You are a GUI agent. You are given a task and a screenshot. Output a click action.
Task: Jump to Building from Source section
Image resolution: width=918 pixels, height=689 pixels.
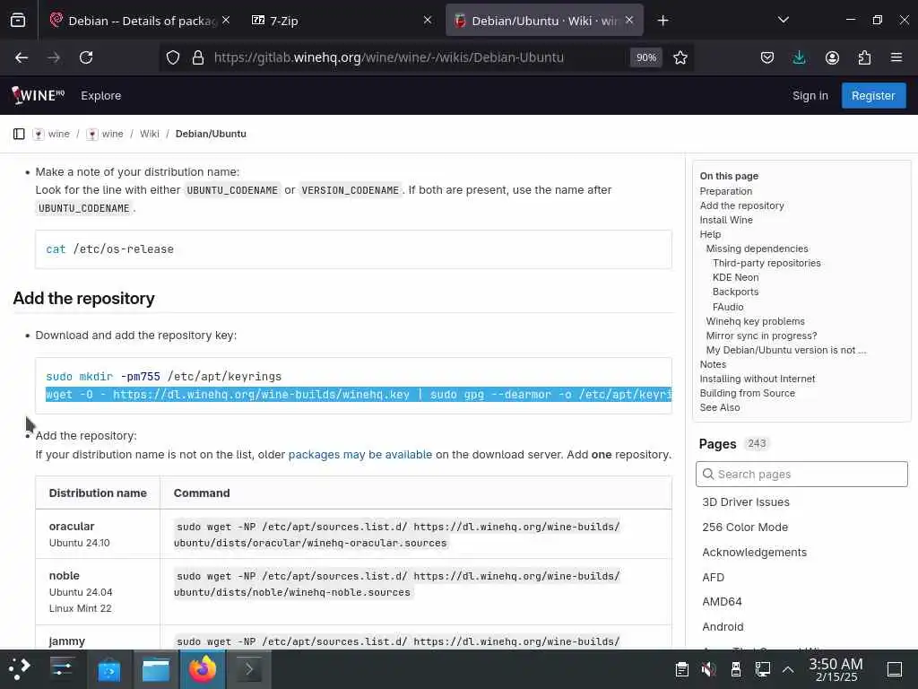[x=747, y=393]
